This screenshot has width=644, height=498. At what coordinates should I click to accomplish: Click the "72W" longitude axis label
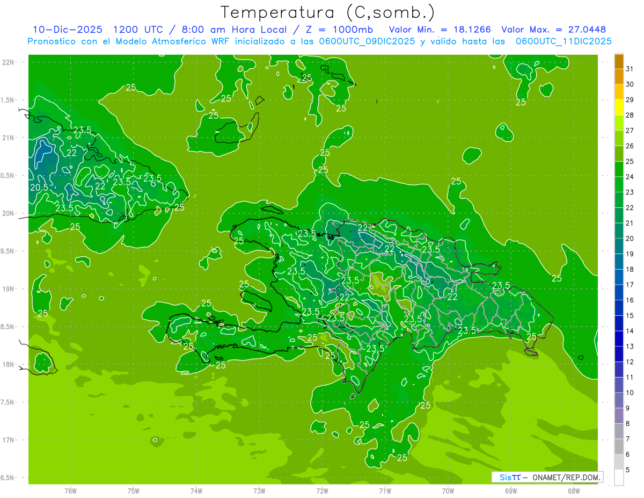(x=322, y=491)
